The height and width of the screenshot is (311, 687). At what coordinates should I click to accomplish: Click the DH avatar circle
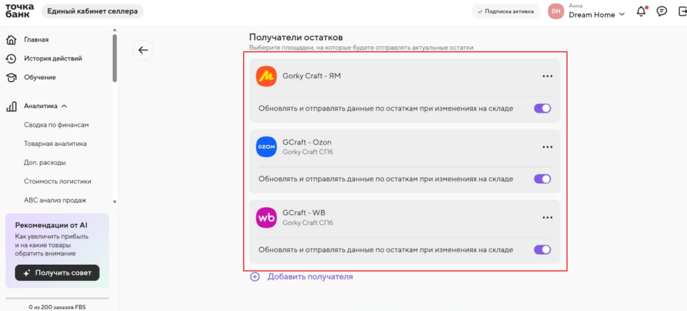pyautogui.click(x=556, y=11)
